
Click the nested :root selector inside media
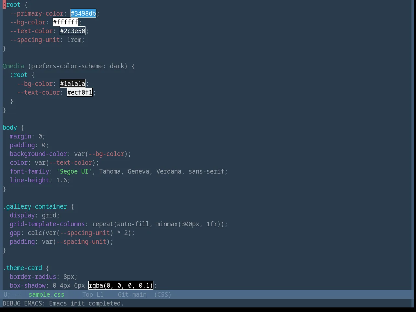click(19, 75)
